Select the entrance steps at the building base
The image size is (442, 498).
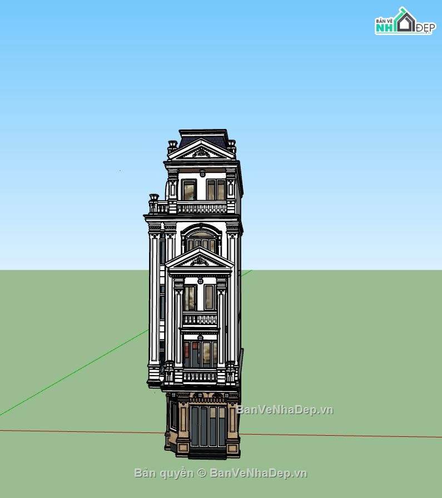(x=207, y=454)
